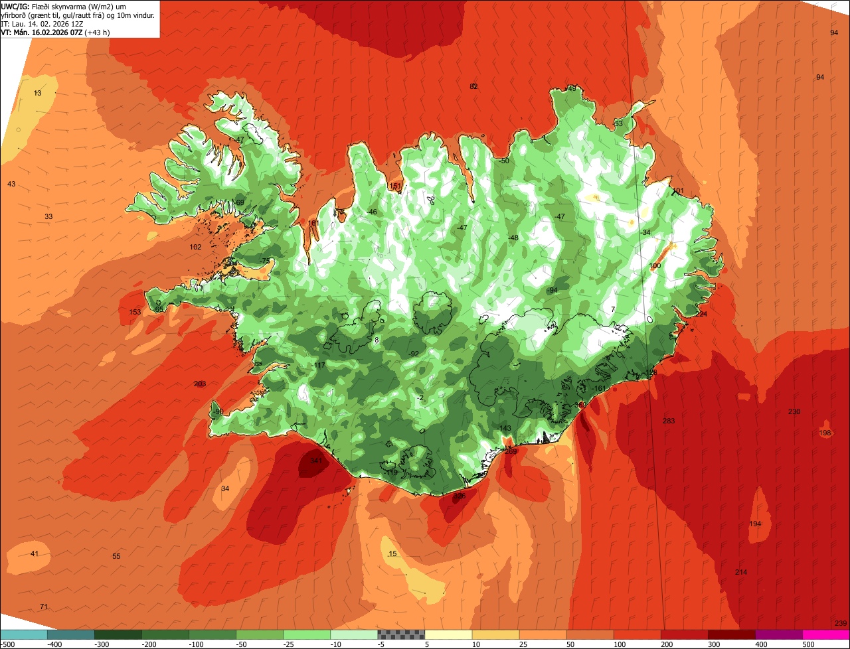Click the map value 102 west of Iceland
The width and height of the screenshot is (850, 649).
tap(195, 247)
